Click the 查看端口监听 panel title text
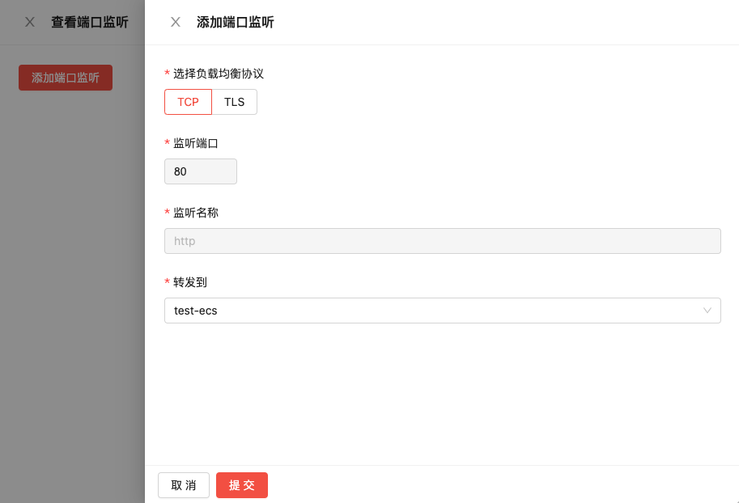The height and width of the screenshot is (503, 739). [x=89, y=22]
